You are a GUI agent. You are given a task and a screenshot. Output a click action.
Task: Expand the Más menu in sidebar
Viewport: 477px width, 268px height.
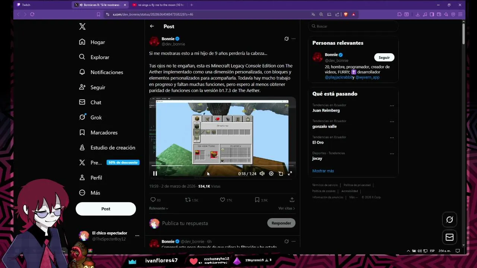tap(90, 193)
